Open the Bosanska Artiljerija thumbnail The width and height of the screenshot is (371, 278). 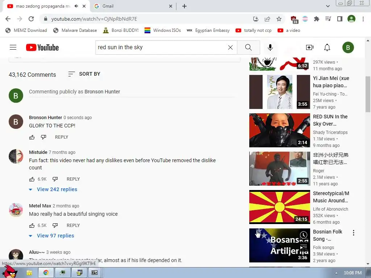pyautogui.click(x=279, y=245)
